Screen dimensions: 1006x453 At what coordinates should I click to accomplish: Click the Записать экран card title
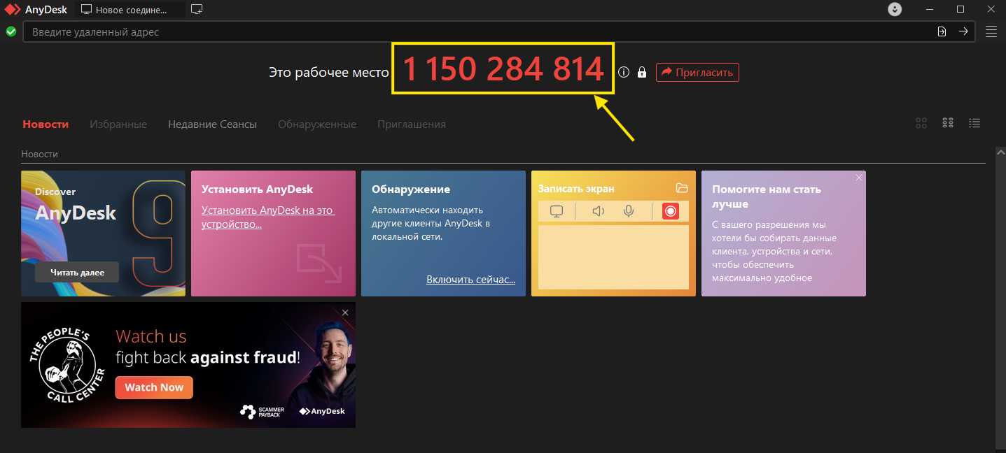pos(576,189)
